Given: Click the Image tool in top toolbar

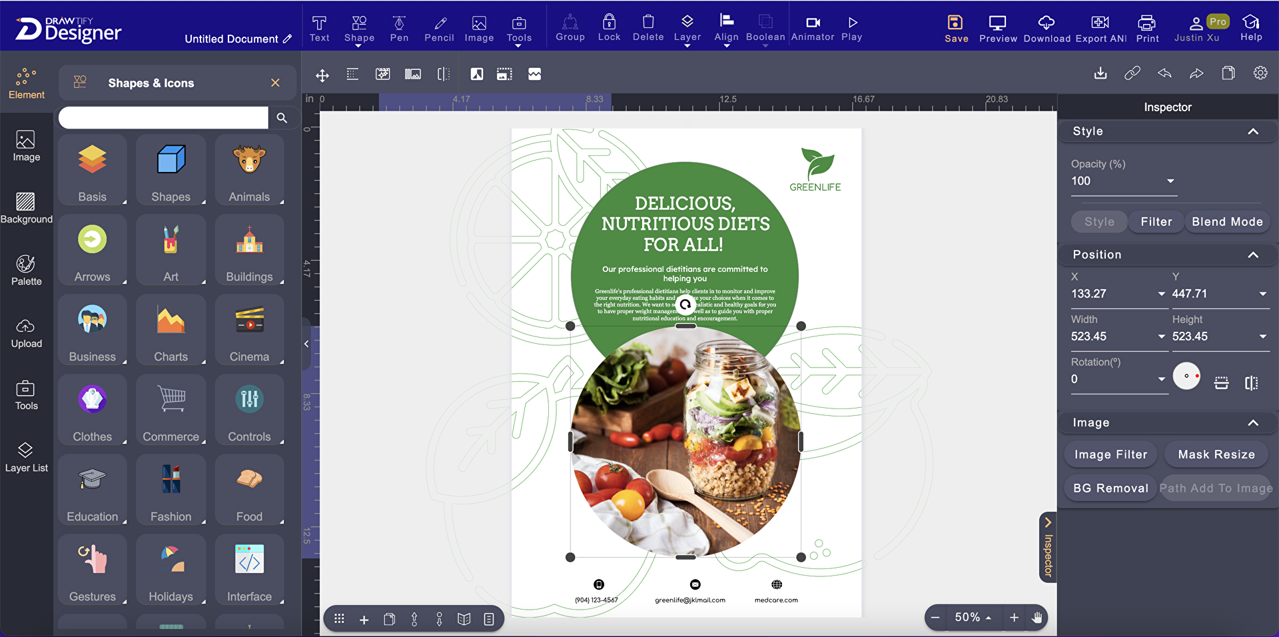Looking at the screenshot, I should [479, 29].
